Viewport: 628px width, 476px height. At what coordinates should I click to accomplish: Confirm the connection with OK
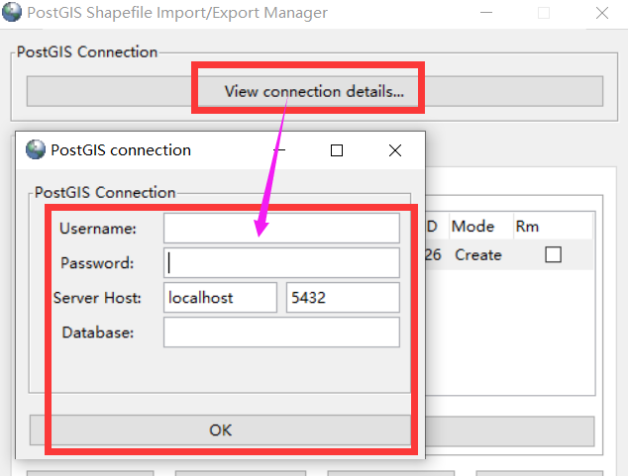pos(220,430)
